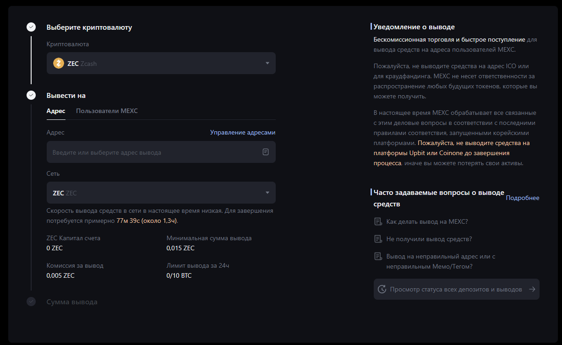Click 'Просмотр статуса всех депозитов и выводов' button
The image size is (562, 345).
coord(456,289)
